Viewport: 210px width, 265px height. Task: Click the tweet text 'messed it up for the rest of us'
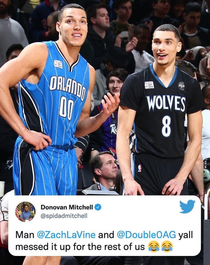coord(80,247)
